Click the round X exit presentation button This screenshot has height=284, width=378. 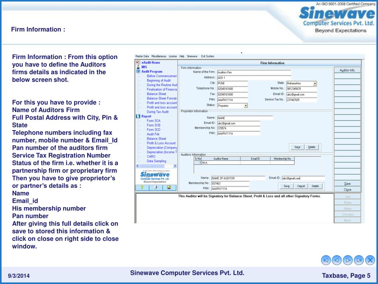click(370, 260)
